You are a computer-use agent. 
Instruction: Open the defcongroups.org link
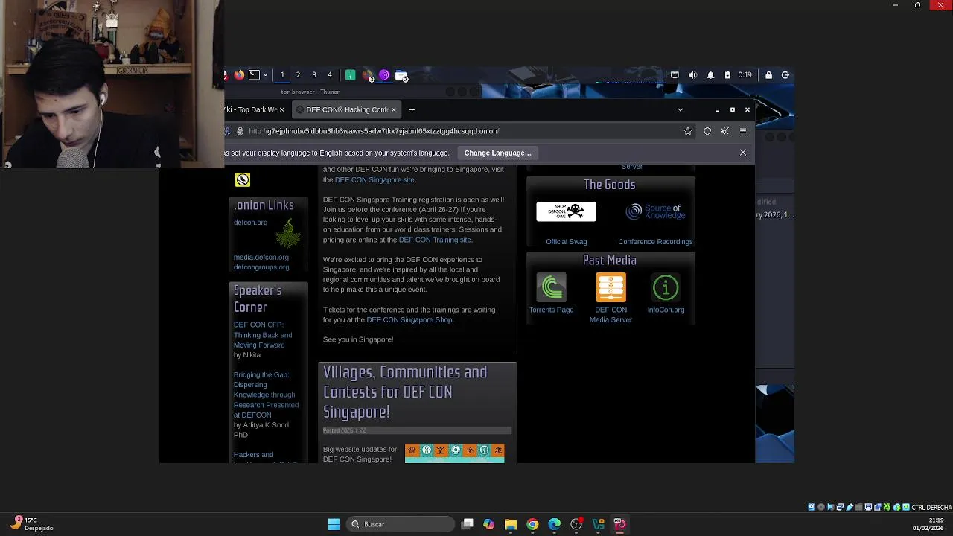tap(261, 267)
